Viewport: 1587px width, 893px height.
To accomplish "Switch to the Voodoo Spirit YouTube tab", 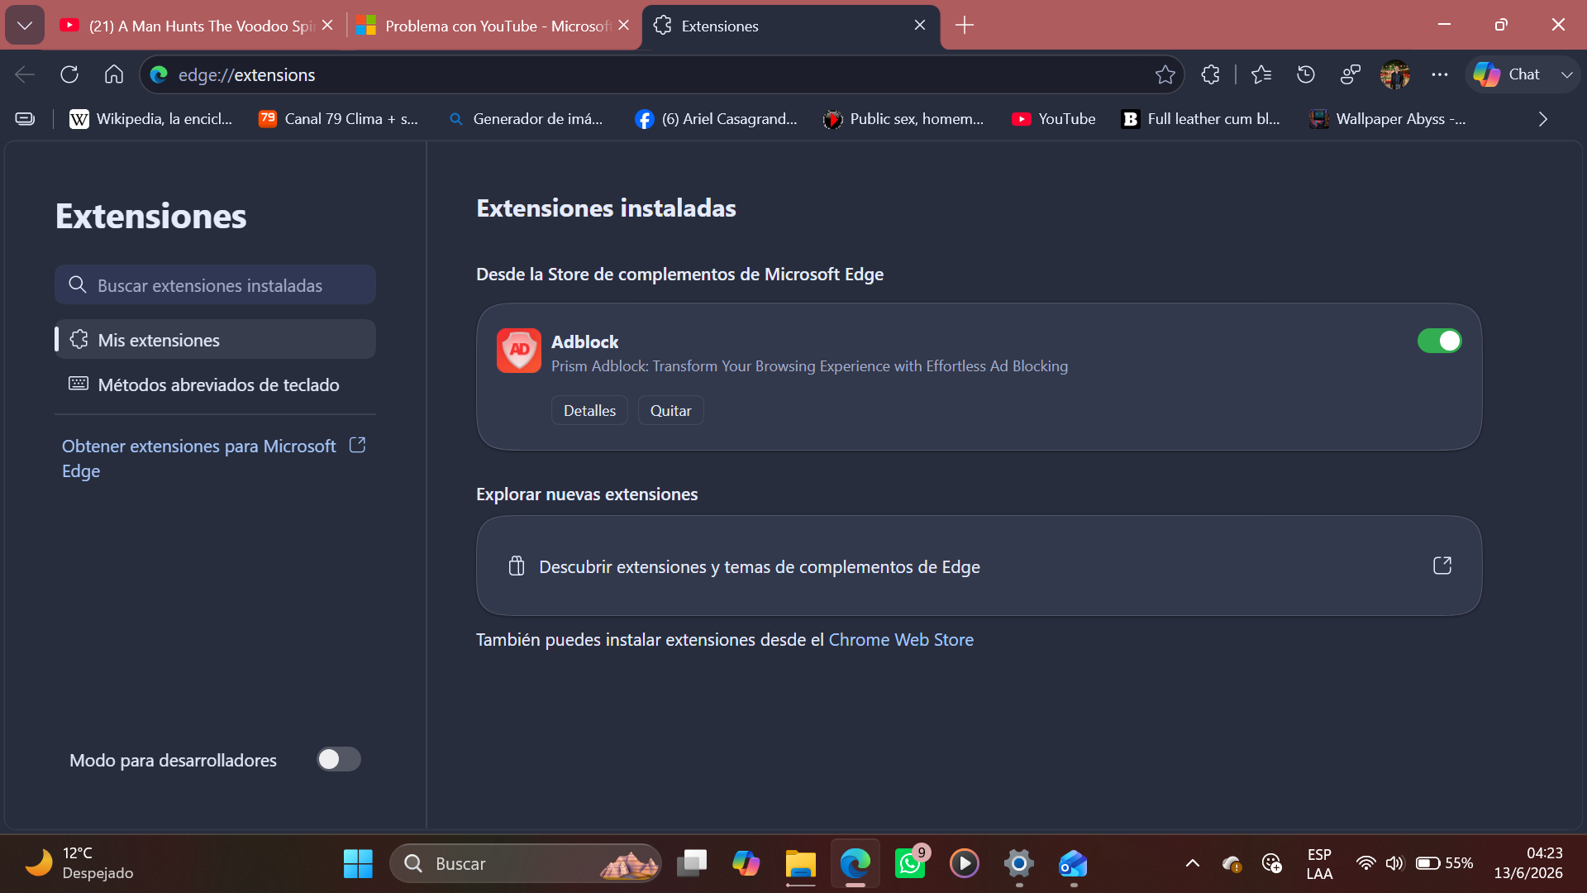I will click(x=196, y=26).
